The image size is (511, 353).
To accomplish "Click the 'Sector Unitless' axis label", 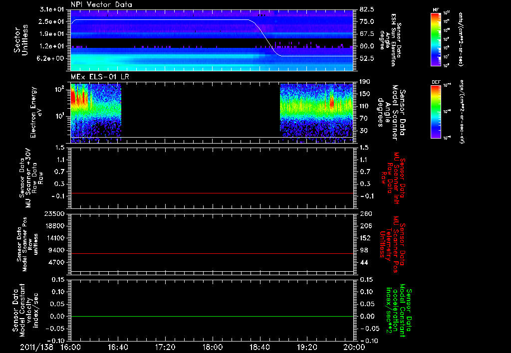I will point(21,40).
